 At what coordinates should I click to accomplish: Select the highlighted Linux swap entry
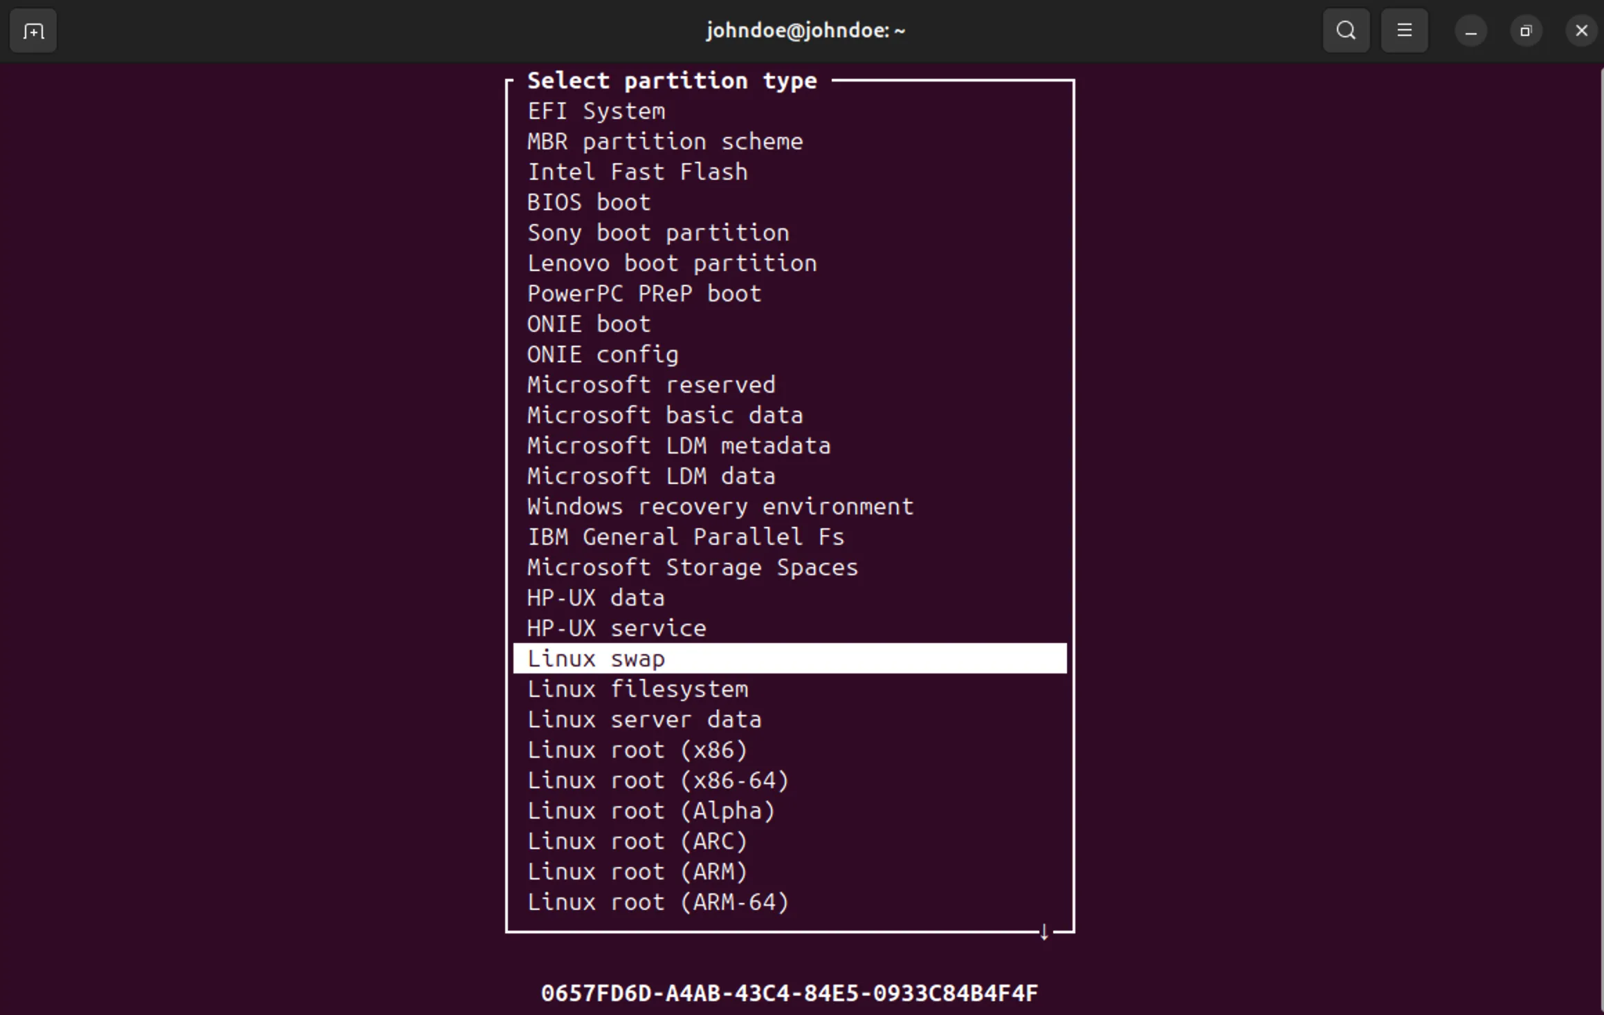click(596, 659)
